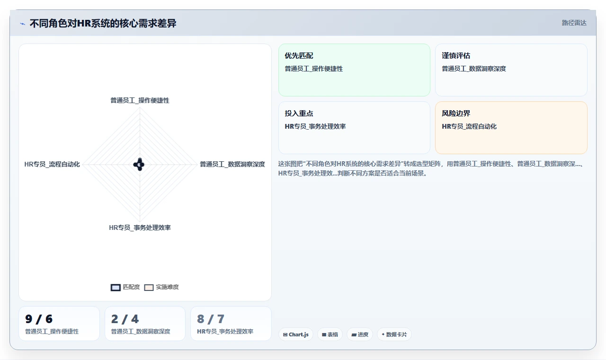Select the 表格 tag chip
This screenshot has width=606, height=360.
[x=330, y=334]
